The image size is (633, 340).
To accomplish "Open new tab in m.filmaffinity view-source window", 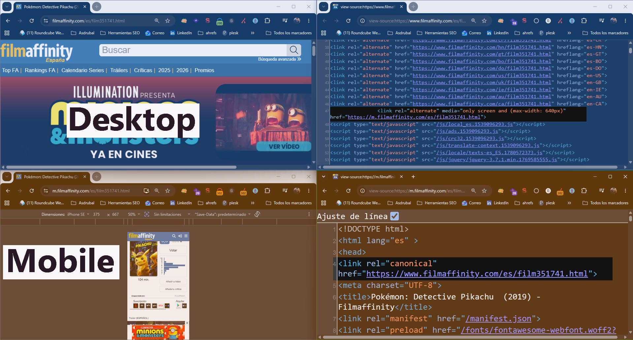I will (413, 177).
